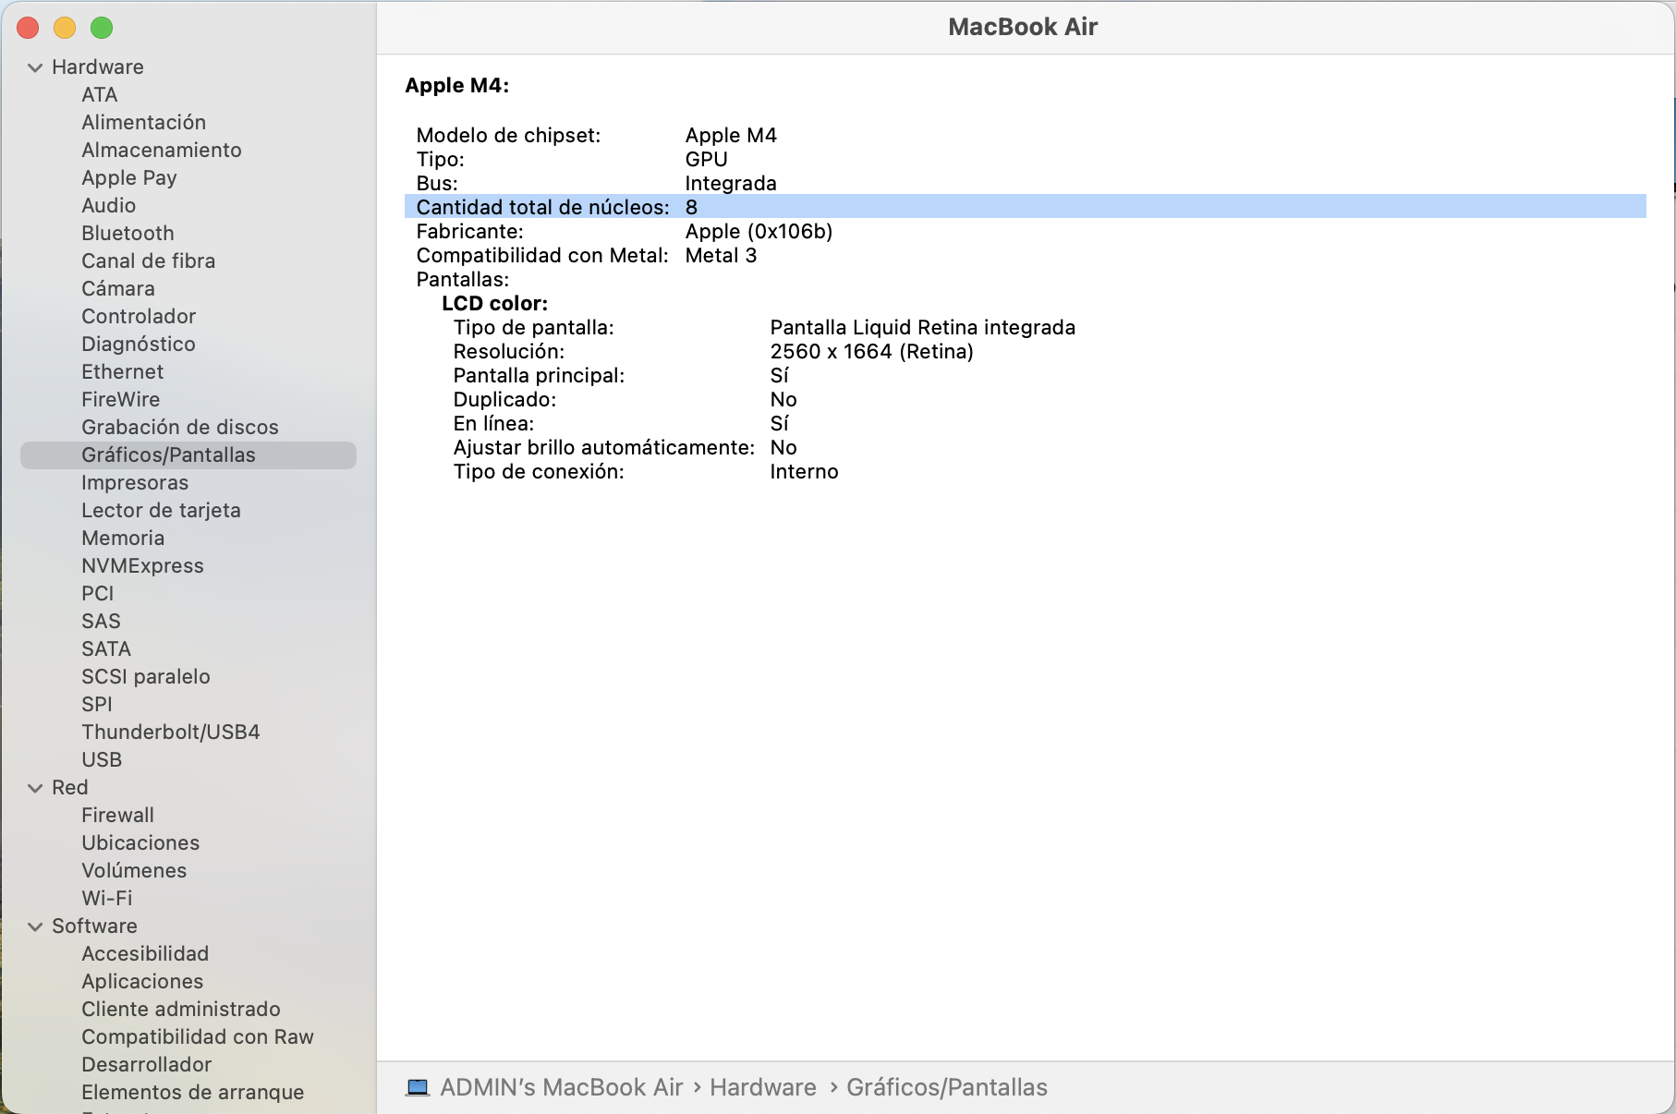Viewport: 1676px width, 1114px height.
Task: Select the Fabricante: Apple (0x106b) row
Action: (x=1026, y=231)
